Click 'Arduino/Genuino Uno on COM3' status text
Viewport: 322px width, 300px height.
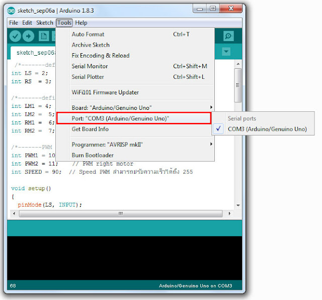[195, 285]
